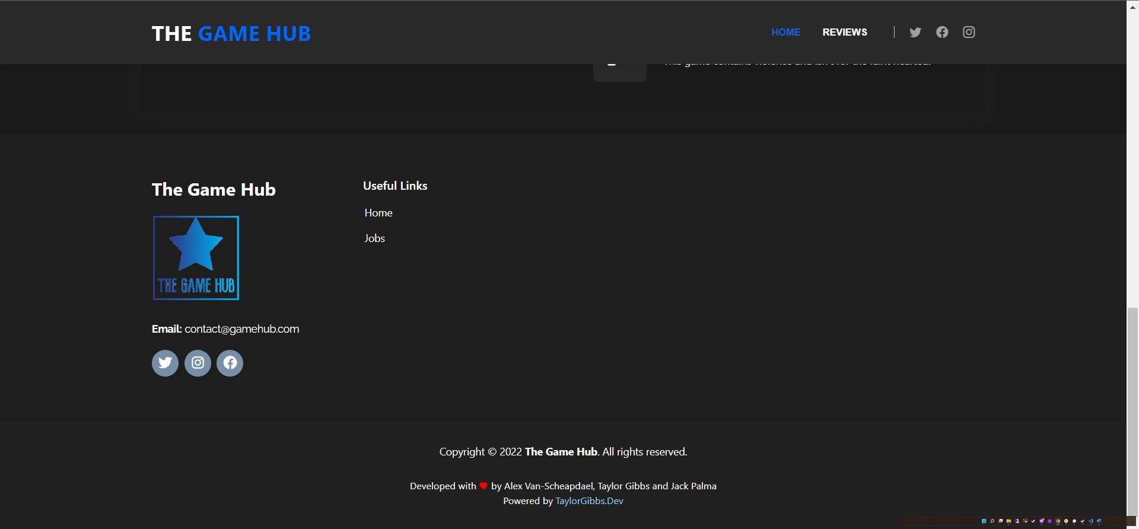Go to HOME in the top navigation
The height and width of the screenshot is (529, 1139).
point(785,32)
